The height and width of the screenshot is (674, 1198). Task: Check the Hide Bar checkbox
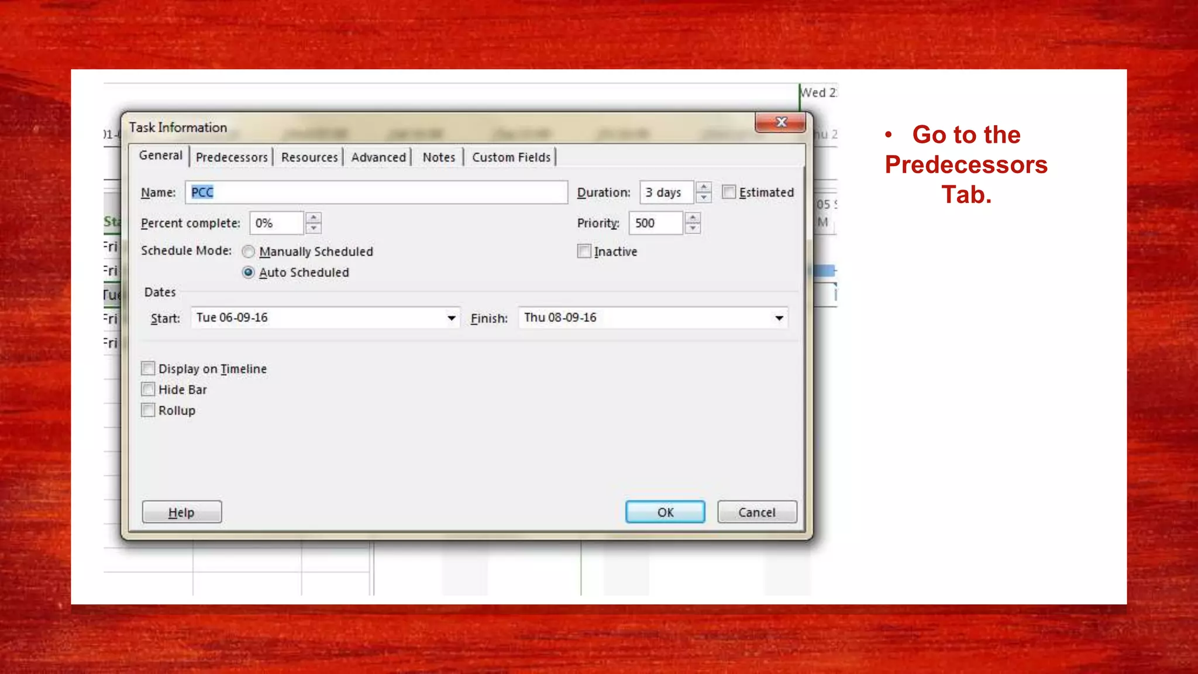click(148, 390)
